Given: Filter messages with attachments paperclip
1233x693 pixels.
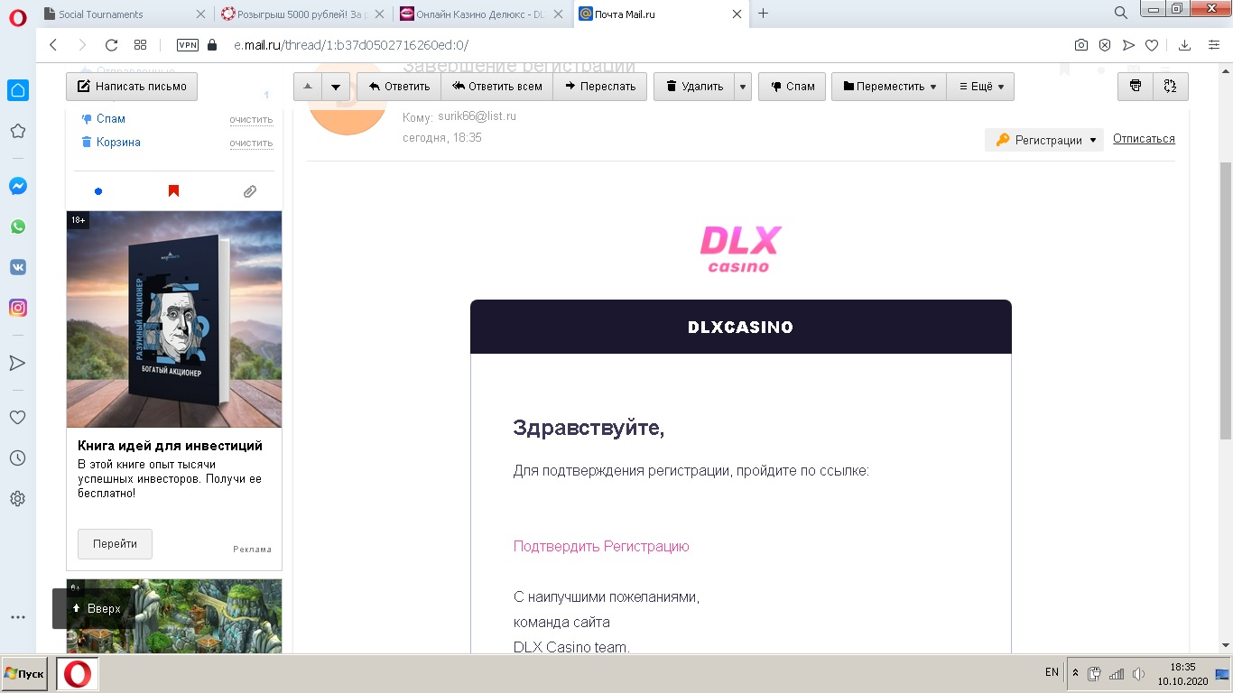Looking at the screenshot, I should (x=250, y=191).
